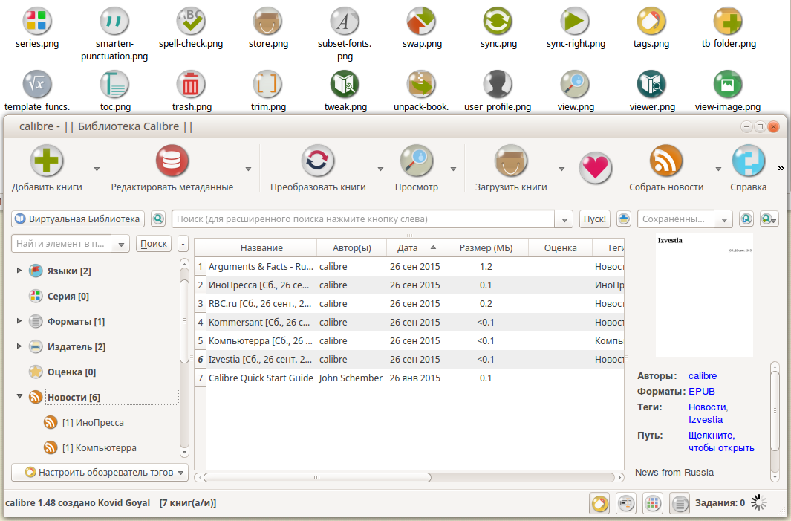Click the jobs spinner icon
Image resolution: width=791 pixels, height=521 pixels.
coord(759,502)
